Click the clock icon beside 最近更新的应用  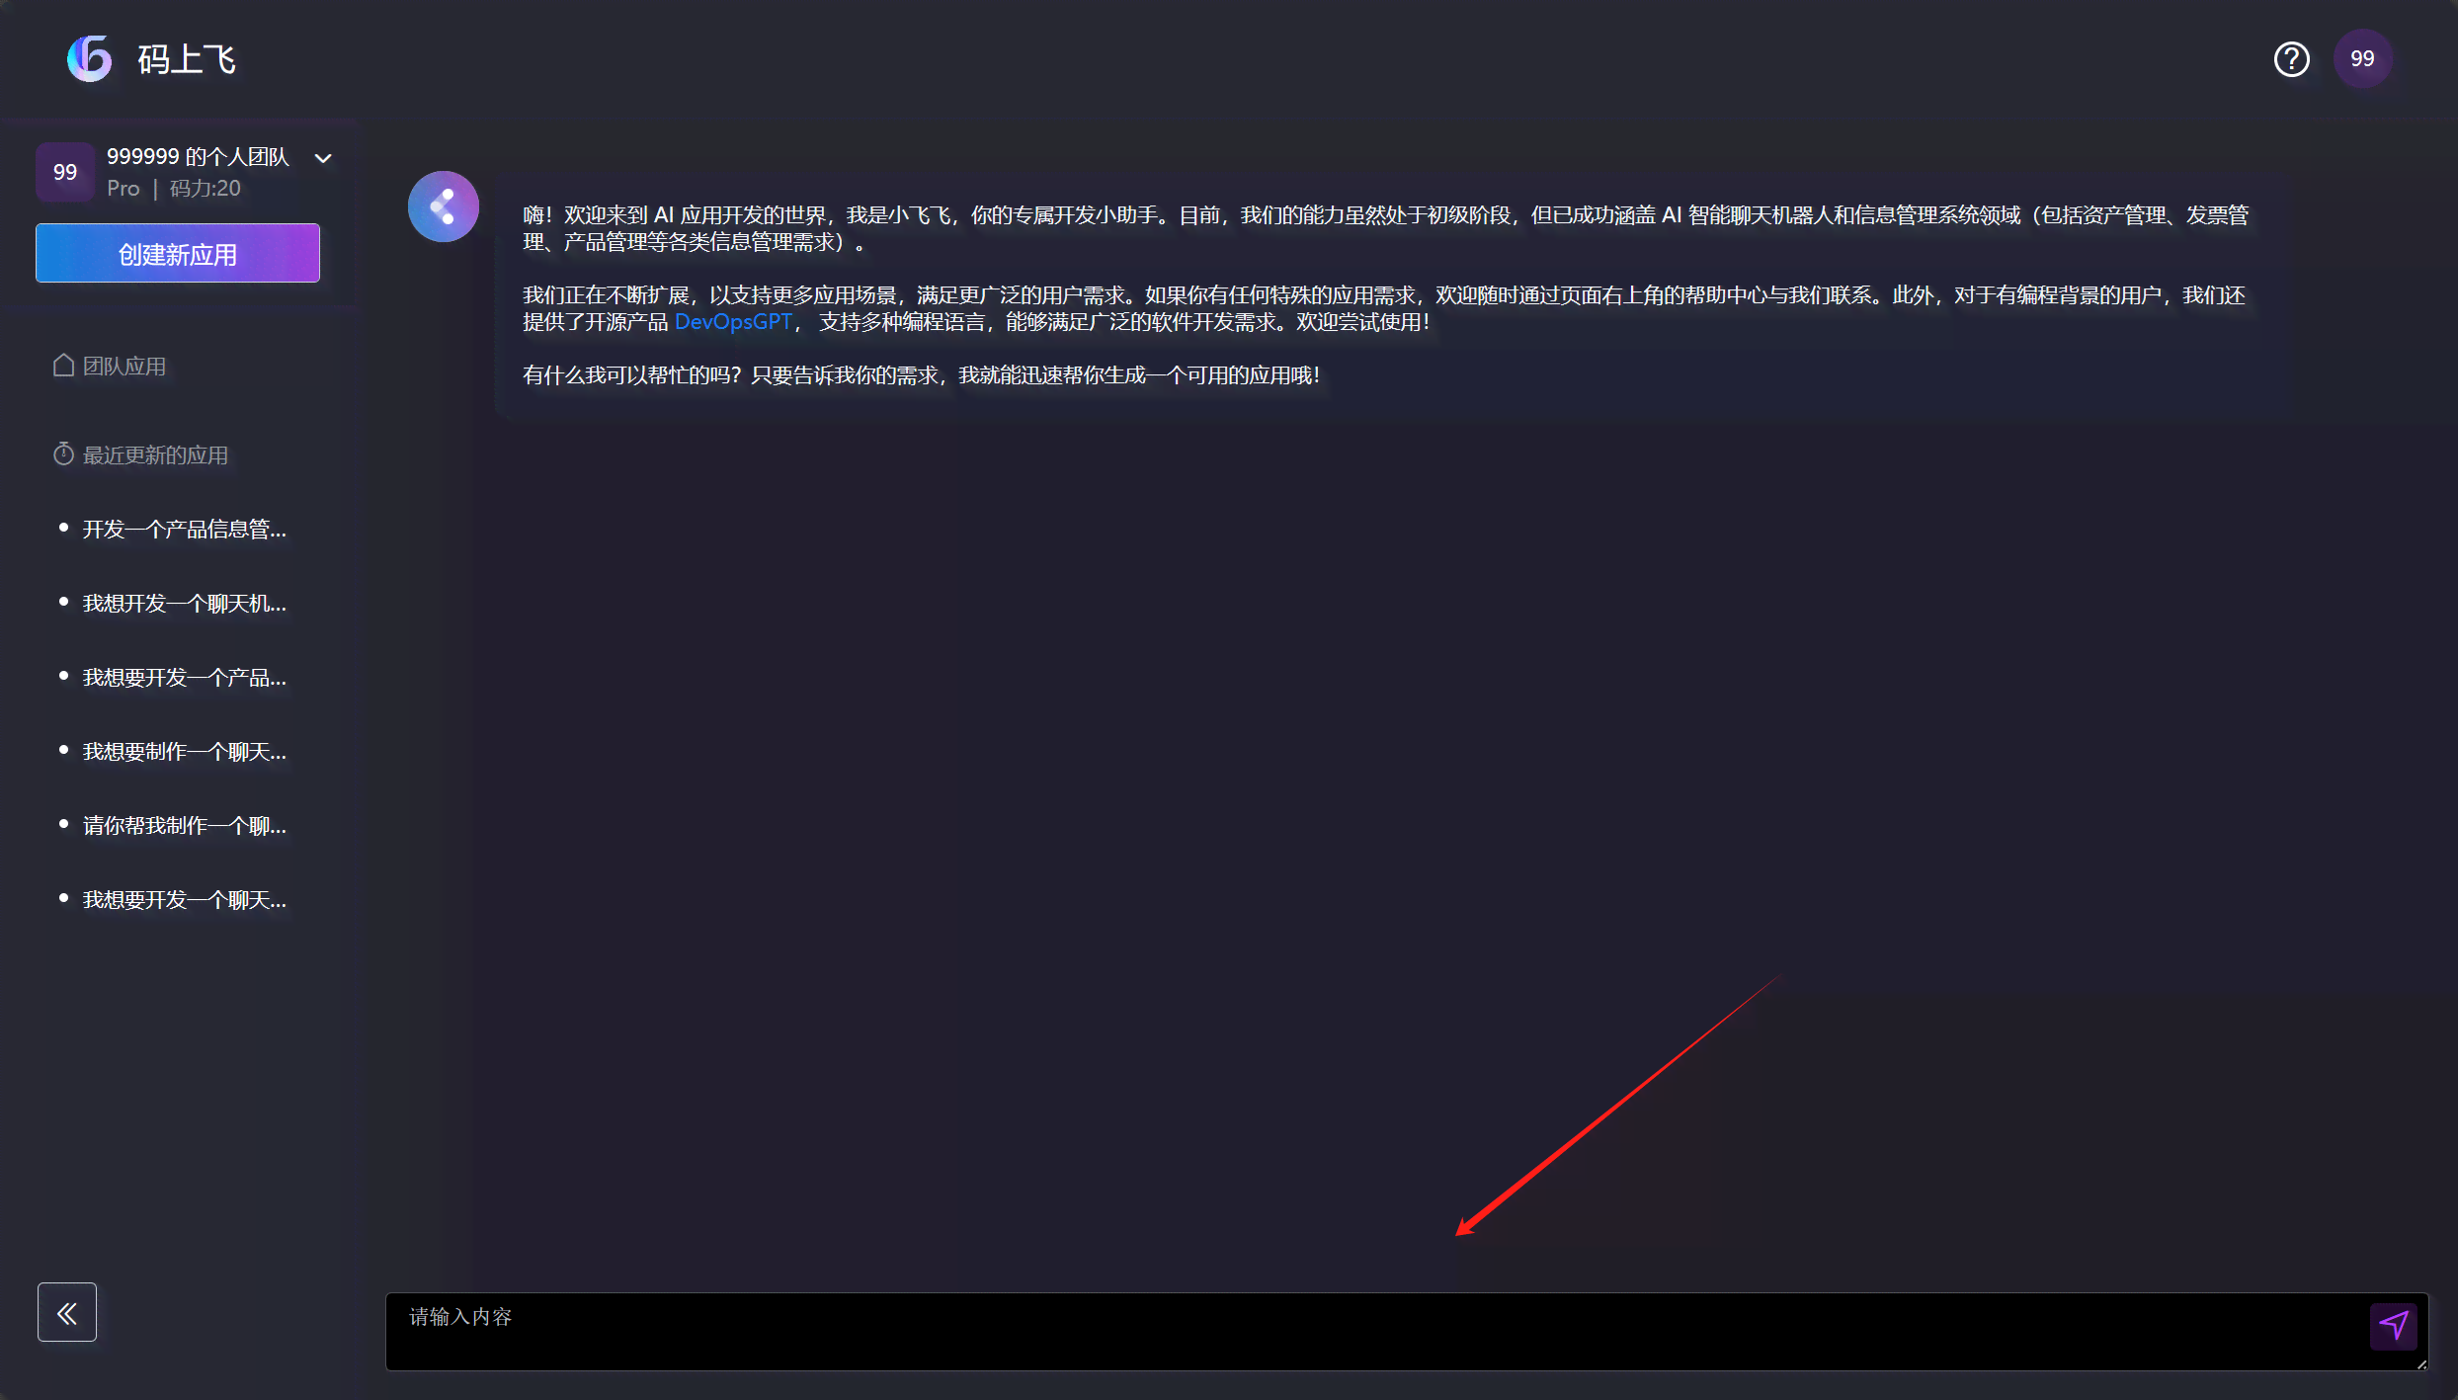click(63, 454)
